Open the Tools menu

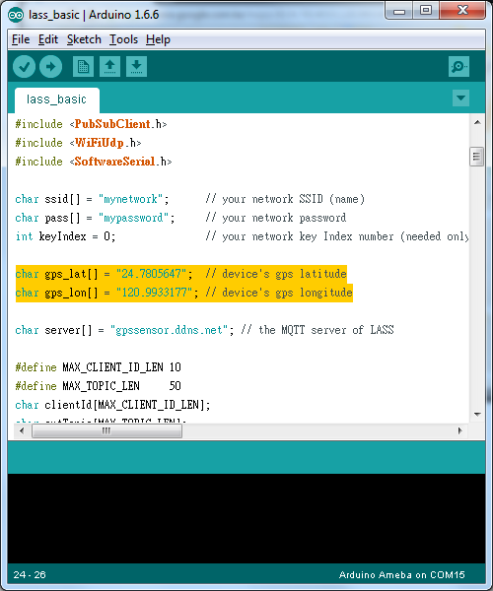[x=123, y=39]
